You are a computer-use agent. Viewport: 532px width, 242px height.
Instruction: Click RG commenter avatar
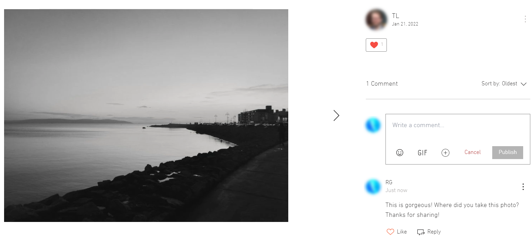click(x=373, y=187)
